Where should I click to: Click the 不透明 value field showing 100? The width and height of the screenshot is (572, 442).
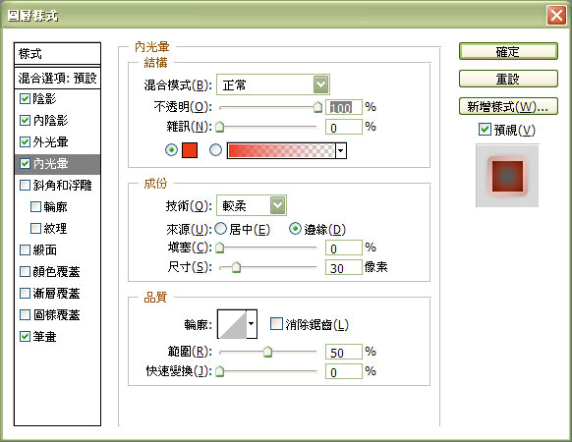(344, 107)
